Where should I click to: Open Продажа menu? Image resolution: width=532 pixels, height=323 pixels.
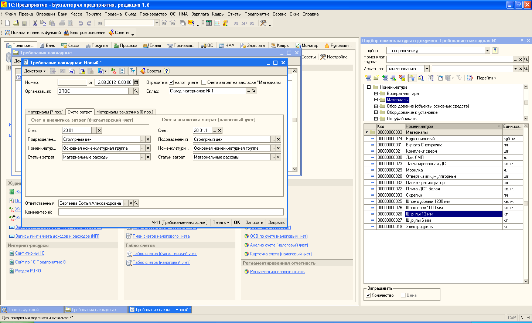[113, 14]
